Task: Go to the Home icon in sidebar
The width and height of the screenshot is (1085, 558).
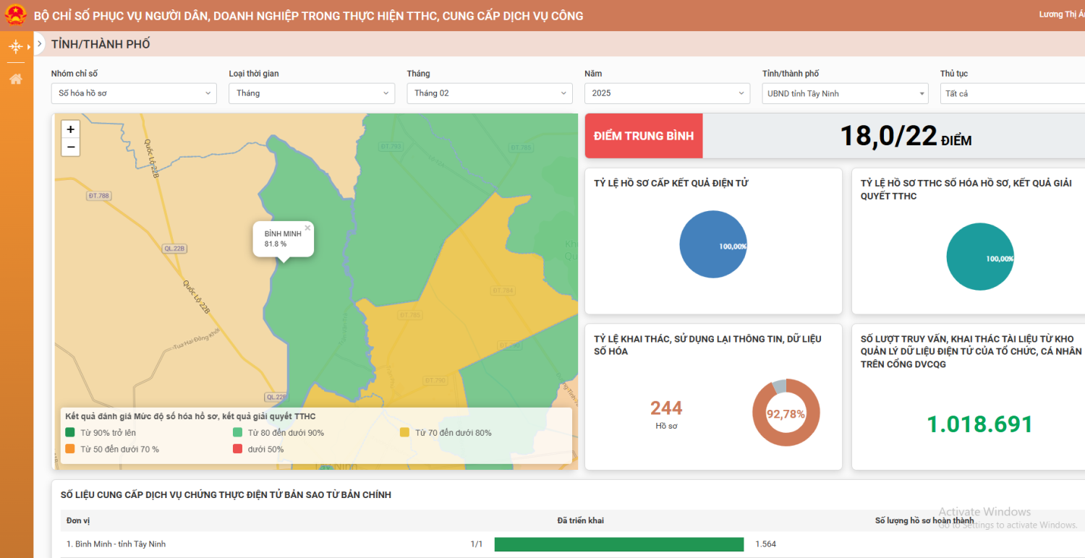Action: (x=15, y=79)
